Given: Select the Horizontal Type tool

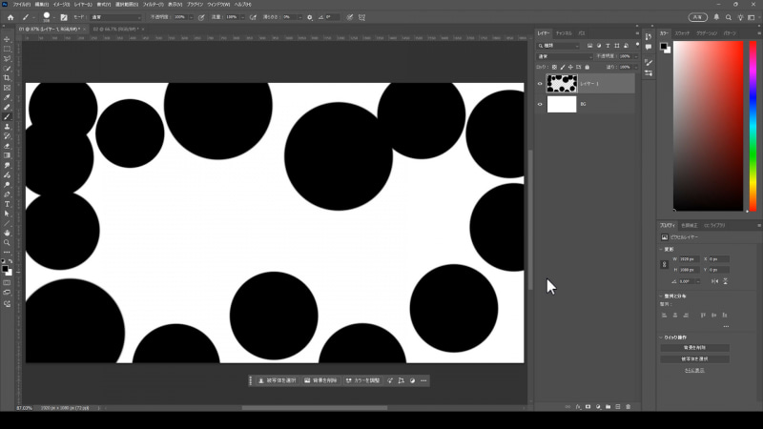Looking at the screenshot, I should [7, 203].
